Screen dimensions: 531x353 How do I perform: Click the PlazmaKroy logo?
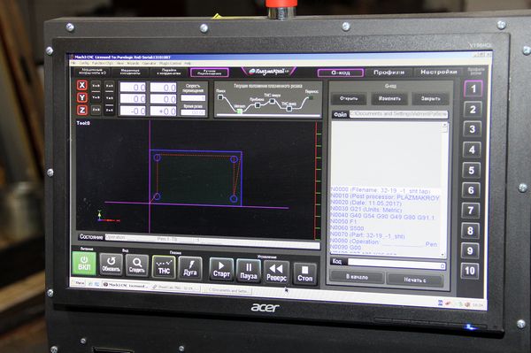pos(268,72)
